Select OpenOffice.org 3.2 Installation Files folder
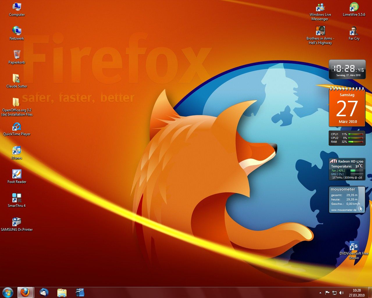The width and height of the screenshot is (372, 298). (x=17, y=107)
